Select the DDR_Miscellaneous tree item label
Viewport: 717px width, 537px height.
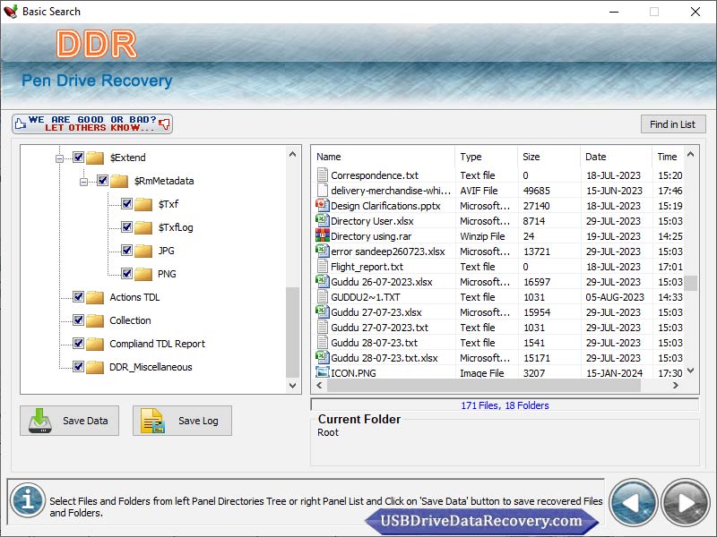(151, 367)
